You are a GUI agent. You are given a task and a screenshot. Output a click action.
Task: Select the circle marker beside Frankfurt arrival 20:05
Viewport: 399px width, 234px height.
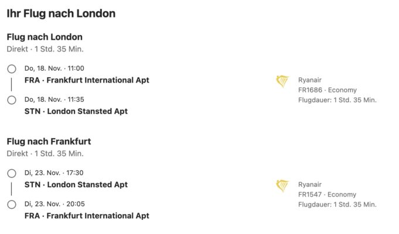(12, 205)
